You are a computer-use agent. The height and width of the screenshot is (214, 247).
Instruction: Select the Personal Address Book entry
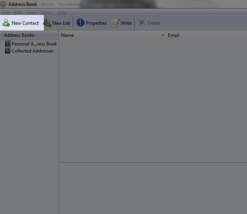click(x=34, y=44)
